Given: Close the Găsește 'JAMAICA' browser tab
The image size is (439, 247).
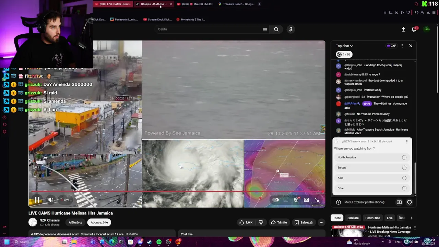Looking at the screenshot, I should tap(170, 4).
